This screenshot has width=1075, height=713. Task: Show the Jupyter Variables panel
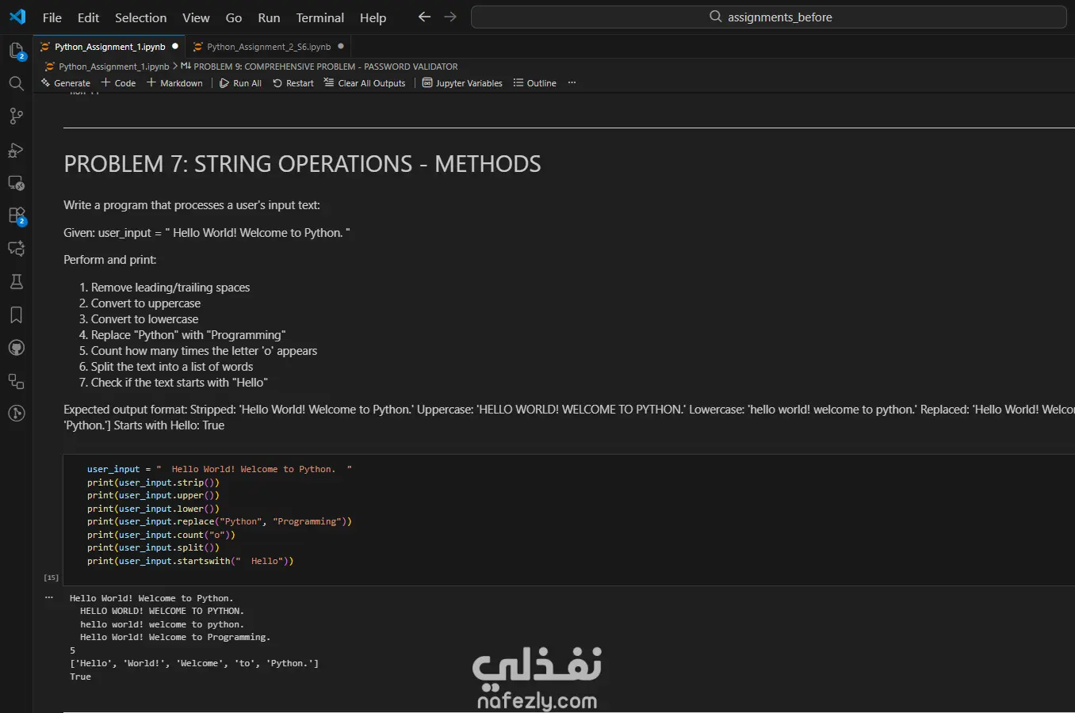[x=462, y=83]
